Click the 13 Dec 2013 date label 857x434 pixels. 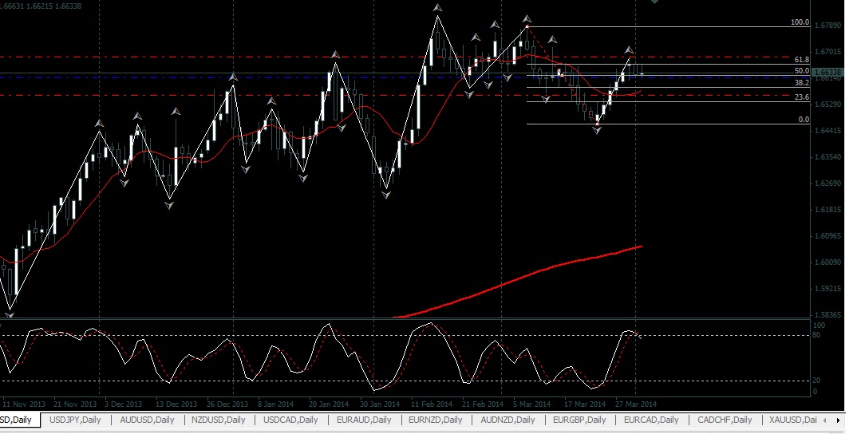click(176, 404)
